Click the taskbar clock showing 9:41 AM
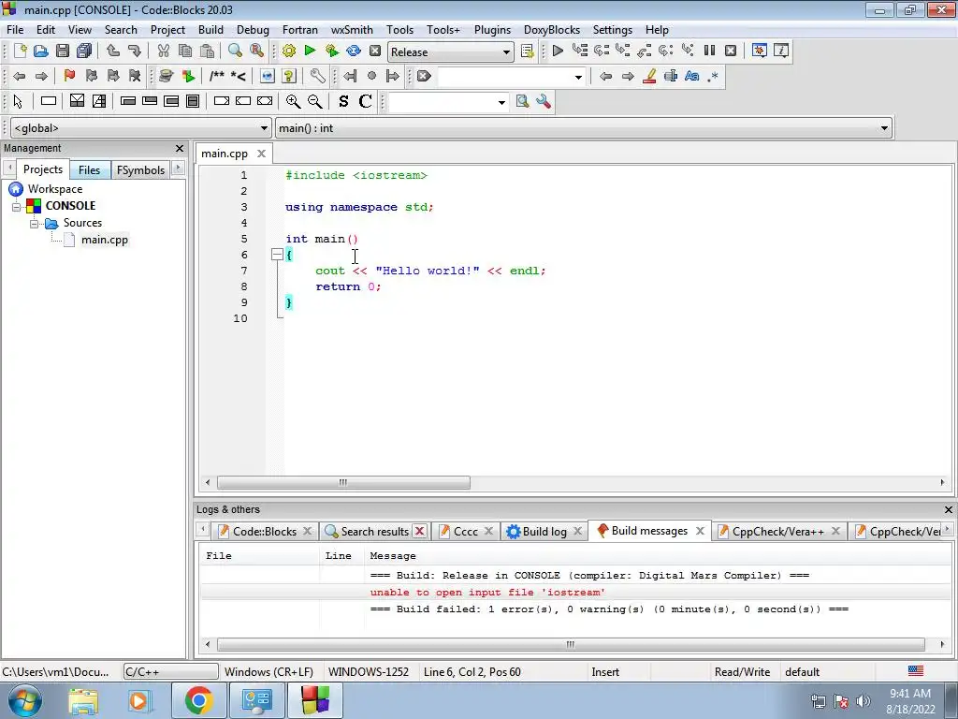The height and width of the screenshot is (719, 958). pos(910,700)
